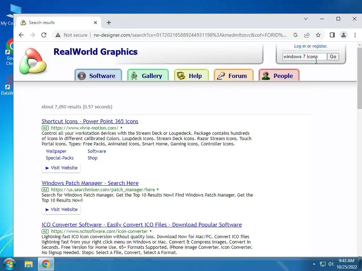Click Visit Website under Shortcut Icons ad
The image size is (362, 271).
click(x=61, y=168)
